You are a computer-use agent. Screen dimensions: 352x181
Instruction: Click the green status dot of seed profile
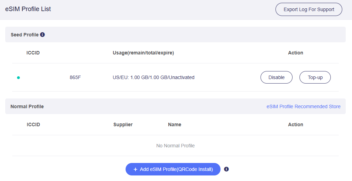(x=18, y=78)
